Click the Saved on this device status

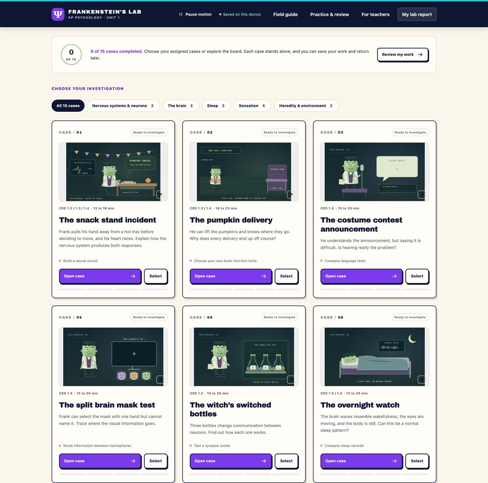click(240, 14)
